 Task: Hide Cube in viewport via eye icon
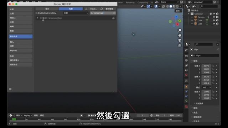point(214,20)
